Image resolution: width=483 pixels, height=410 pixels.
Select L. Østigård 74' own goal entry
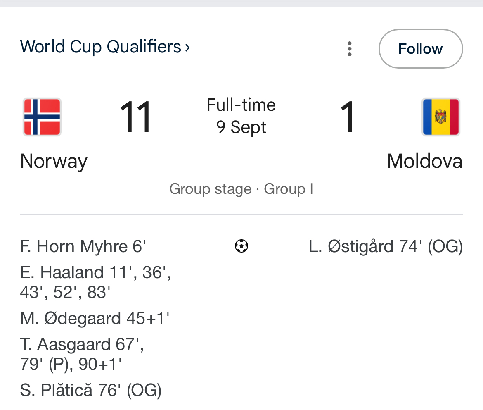[x=386, y=247]
